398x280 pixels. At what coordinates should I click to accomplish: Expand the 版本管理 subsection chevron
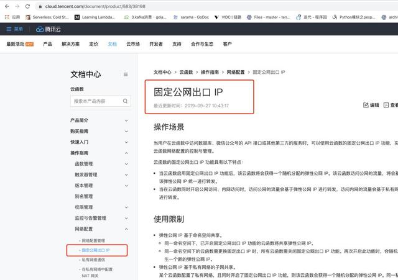click(126, 186)
